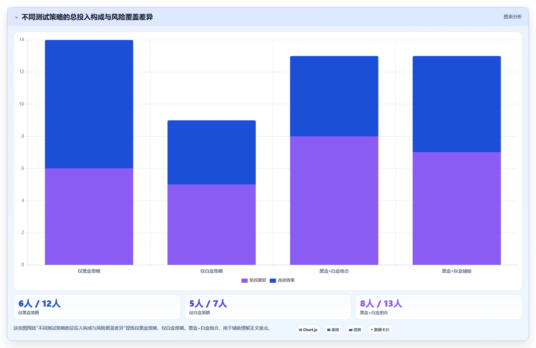Viewport: 536px width, 348px height.
Task: Click the 仅黑盒策略 x-axis label
Action: [x=89, y=271]
